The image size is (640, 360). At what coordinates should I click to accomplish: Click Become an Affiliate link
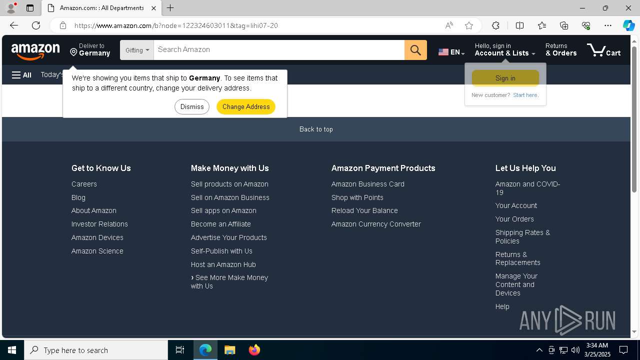221,224
